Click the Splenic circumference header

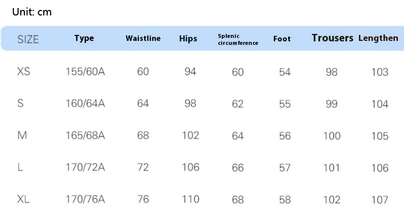pos(238,39)
